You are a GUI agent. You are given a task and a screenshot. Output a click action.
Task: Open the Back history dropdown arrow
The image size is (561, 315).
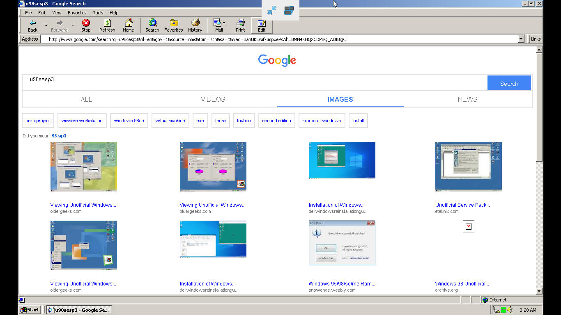coord(46,25)
